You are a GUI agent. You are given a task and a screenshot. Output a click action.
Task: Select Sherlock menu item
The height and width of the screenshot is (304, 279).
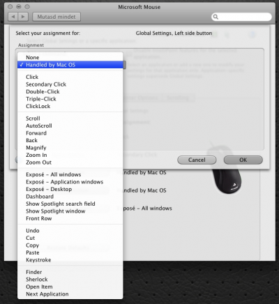[x=70, y=280]
